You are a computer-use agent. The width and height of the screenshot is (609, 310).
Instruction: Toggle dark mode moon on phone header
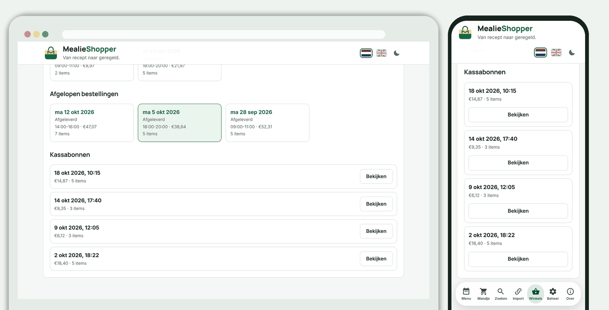pos(572,53)
